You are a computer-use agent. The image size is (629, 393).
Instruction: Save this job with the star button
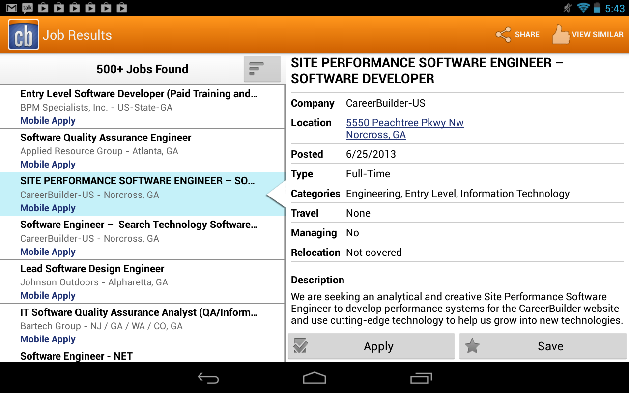pos(543,346)
